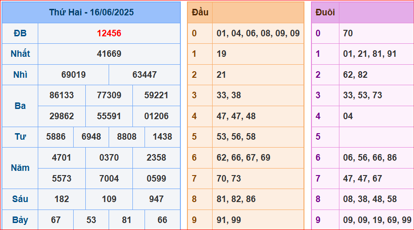Click Đuôi values 47, 47, 67
Screen dimensions: 414x230
(x=363, y=178)
